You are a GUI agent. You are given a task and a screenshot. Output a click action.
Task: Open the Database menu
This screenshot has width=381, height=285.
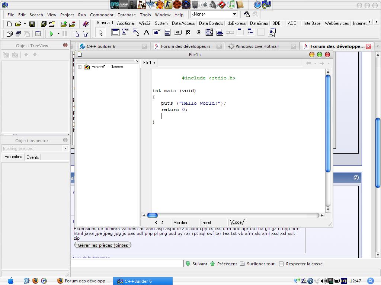[127, 15]
